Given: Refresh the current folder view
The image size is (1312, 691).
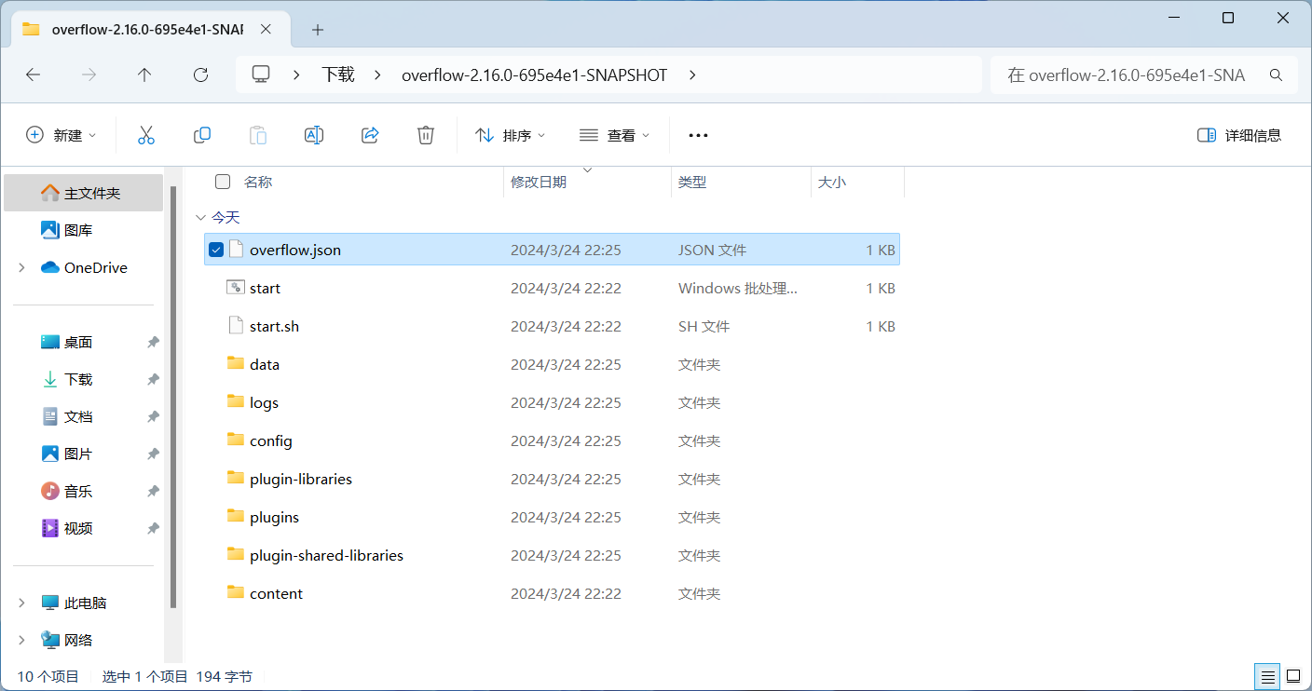Looking at the screenshot, I should 200,75.
